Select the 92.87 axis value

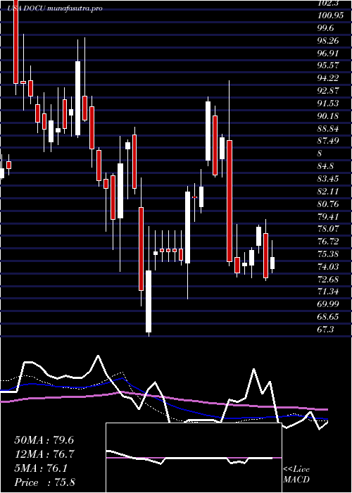click(x=328, y=91)
